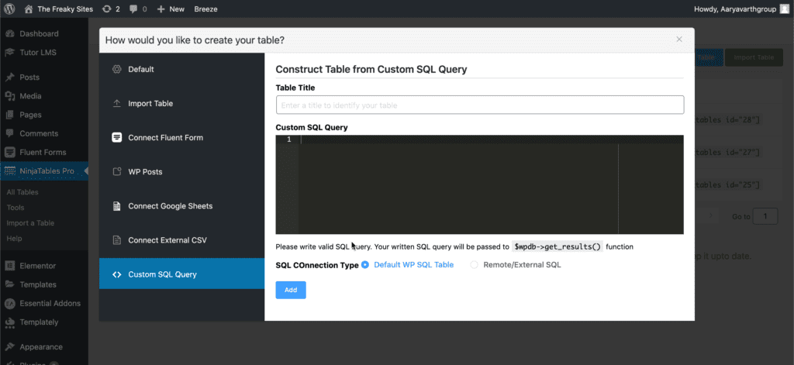Select the Import Table tab in dialog
The width and height of the screenshot is (794, 365).
tap(181, 103)
